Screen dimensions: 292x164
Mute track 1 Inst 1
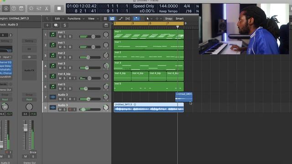[x=60, y=36]
